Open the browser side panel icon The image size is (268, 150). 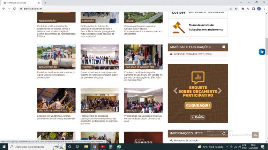tap(253, 9)
